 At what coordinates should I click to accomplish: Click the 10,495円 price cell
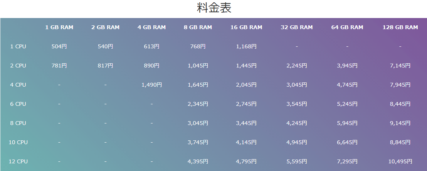tap(400, 161)
